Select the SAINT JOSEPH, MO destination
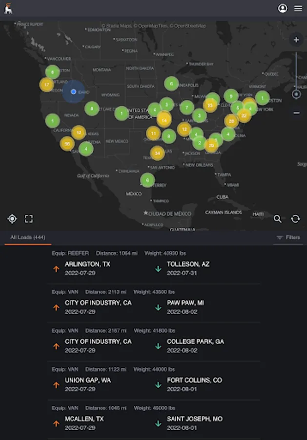307x440 pixels. [195, 419]
